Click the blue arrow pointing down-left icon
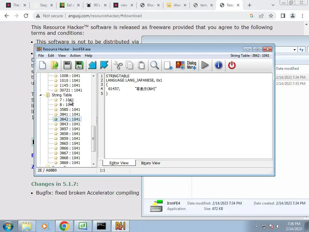The width and height of the screenshot is (309, 232). (x=92, y=65)
